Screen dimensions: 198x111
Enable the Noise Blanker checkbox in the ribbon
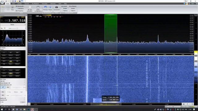(x=70, y=8)
